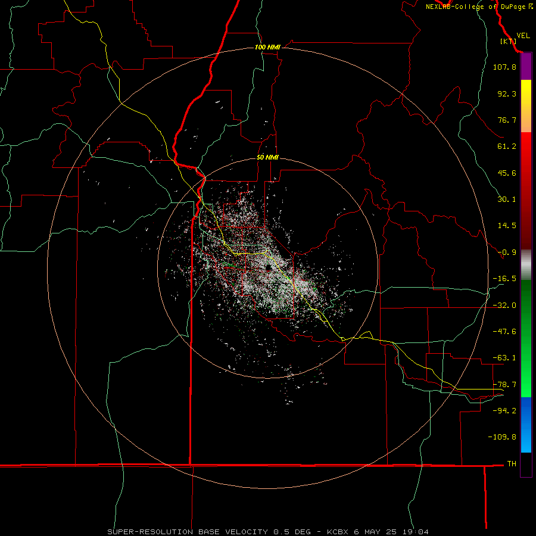Select the 76.7 scale value

click(x=507, y=120)
